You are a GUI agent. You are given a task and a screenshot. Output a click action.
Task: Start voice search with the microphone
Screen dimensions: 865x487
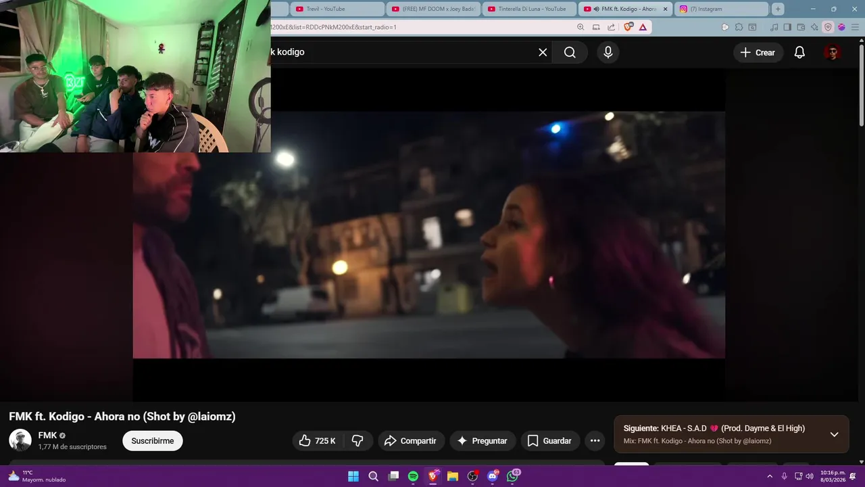pyautogui.click(x=608, y=52)
